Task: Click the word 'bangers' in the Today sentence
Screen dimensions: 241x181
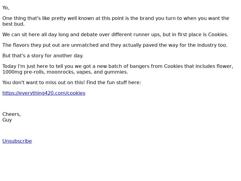Action: (139, 66)
